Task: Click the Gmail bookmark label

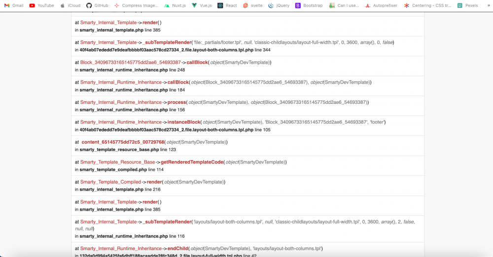Action: pos(18,5)
